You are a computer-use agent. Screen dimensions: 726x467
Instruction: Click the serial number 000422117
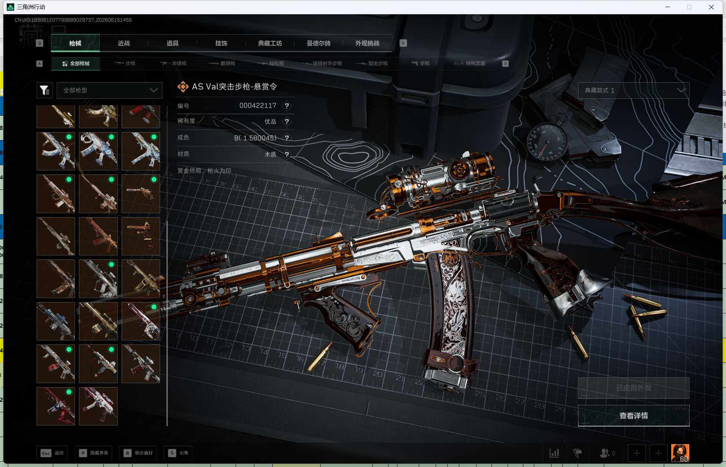point(258,106)
